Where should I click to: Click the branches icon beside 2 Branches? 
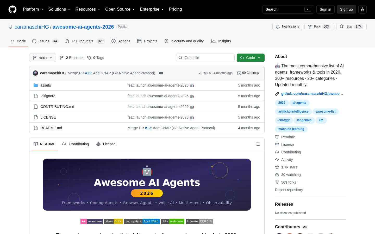(62, 58)
